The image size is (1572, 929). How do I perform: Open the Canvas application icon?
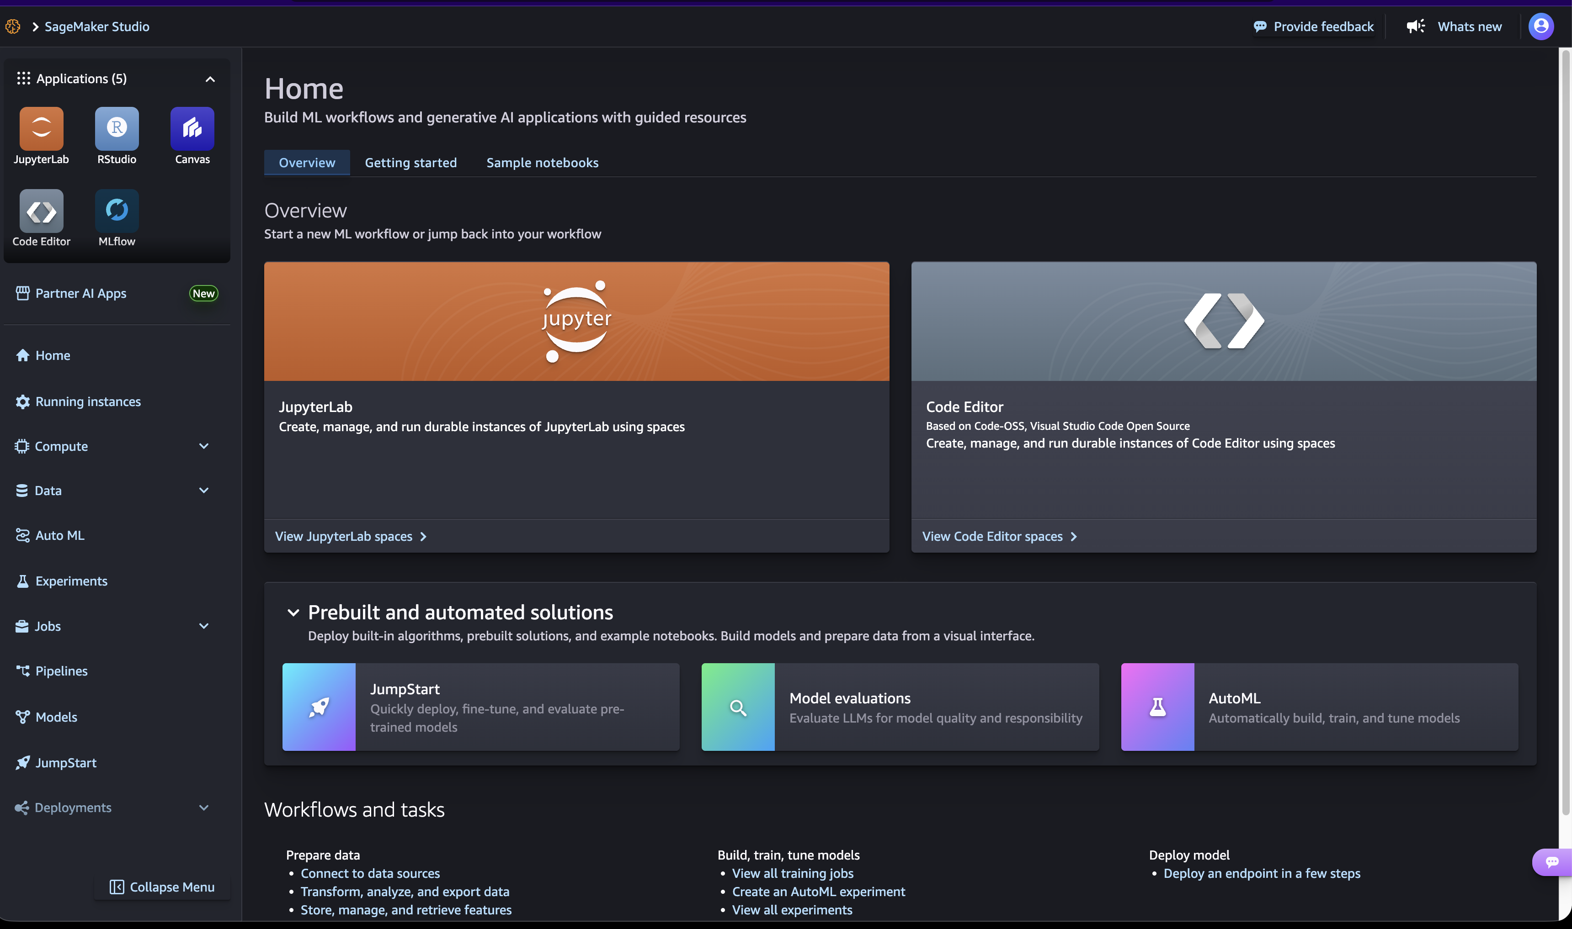[192, 128]
